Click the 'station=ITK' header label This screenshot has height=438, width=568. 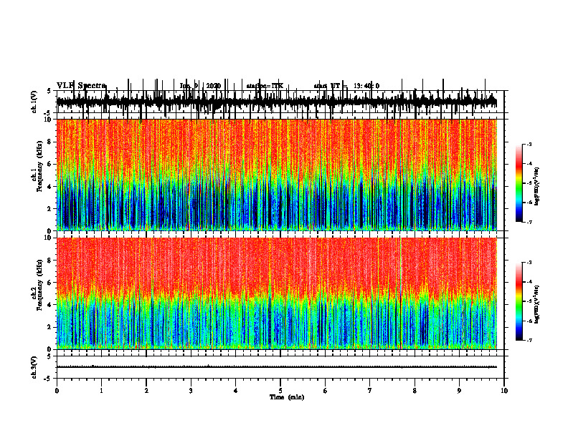click(x=265, y=86)
